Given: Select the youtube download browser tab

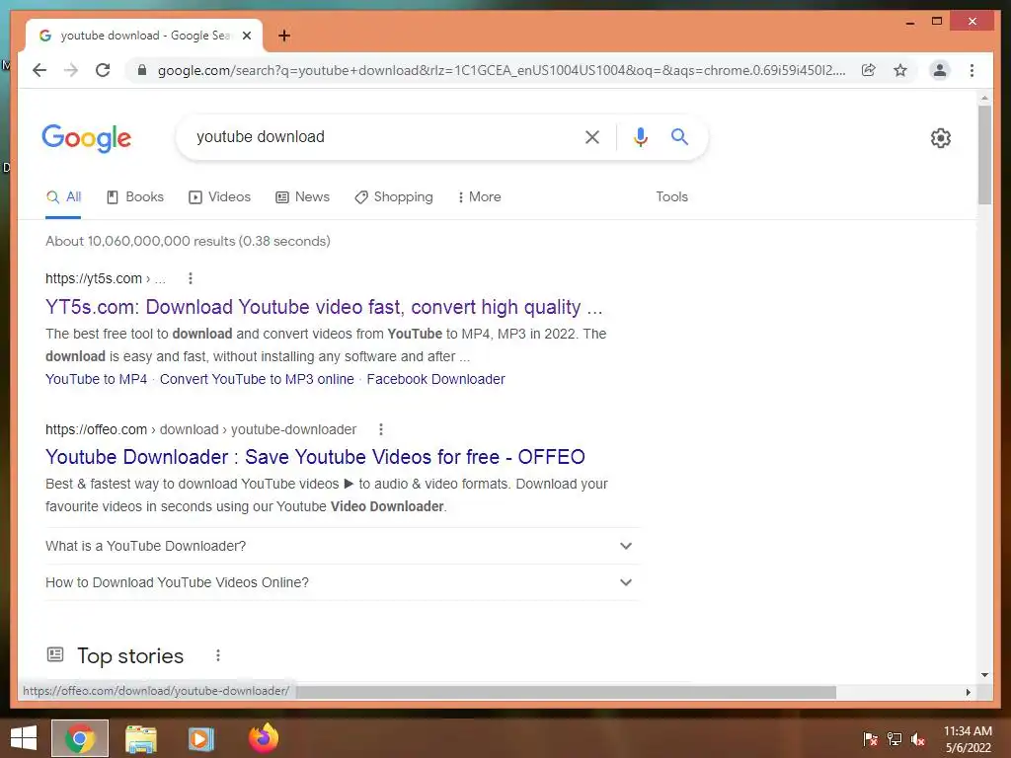Looking at the screenshot, I should tap(144, 36).
